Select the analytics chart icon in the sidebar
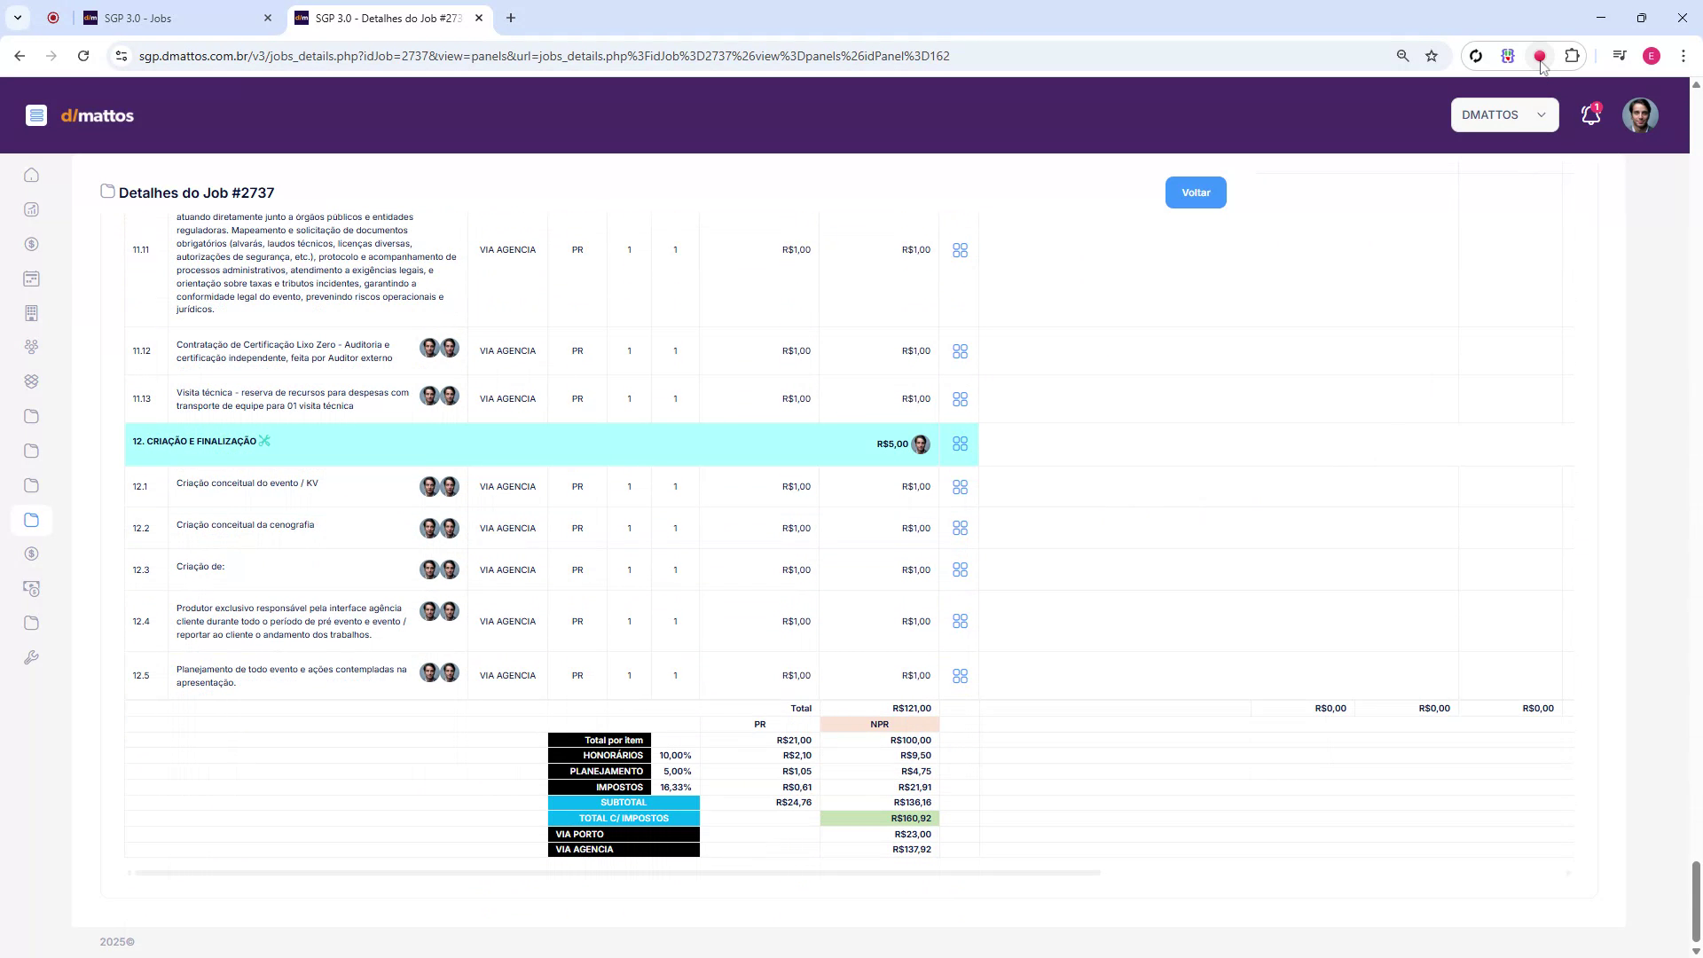This screenshot has height=958, width=1703. (x=32, y=210)
